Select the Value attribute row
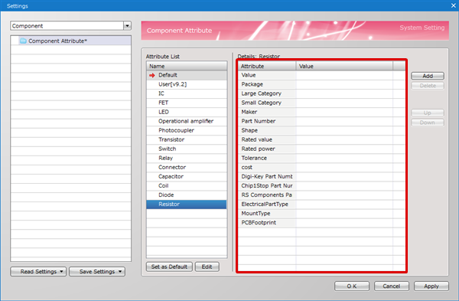459x301 pixels. (x=321, y=75)
